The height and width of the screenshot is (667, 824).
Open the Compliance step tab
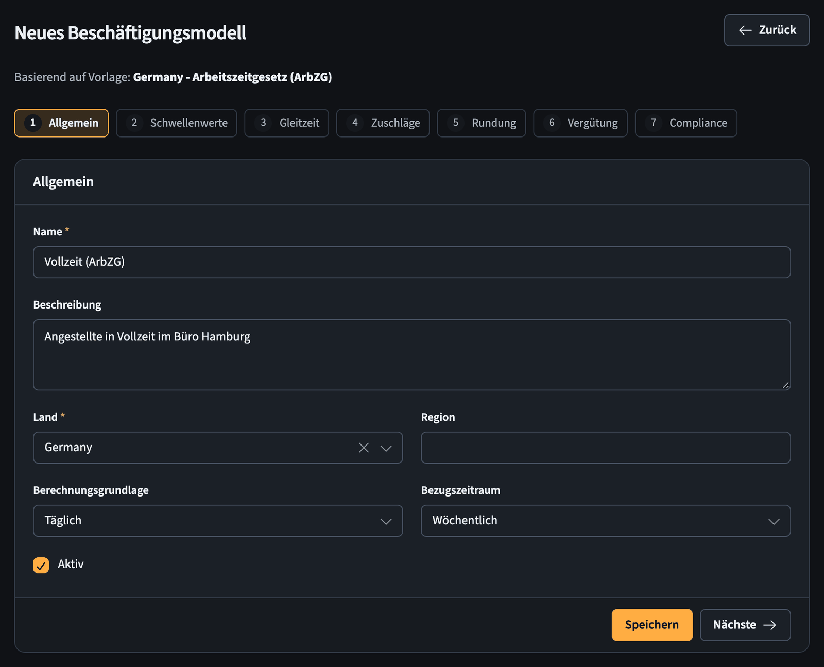pyautogui.click(x=686, y=123)
